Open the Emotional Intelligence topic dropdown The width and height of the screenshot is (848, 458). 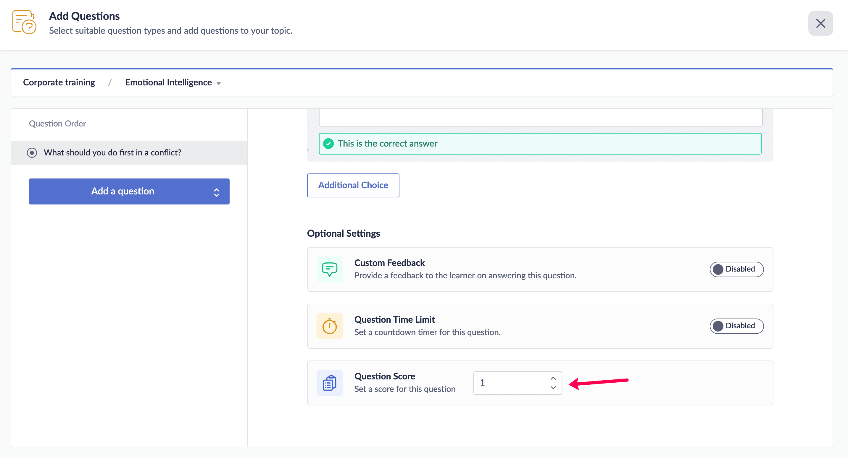[172, 82]
